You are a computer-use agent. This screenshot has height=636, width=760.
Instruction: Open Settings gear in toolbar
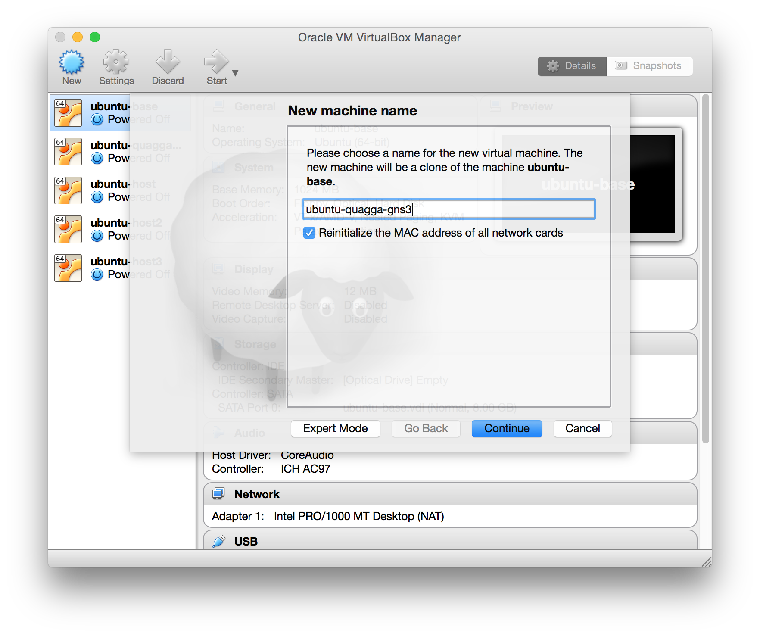[x=116, y=62]
